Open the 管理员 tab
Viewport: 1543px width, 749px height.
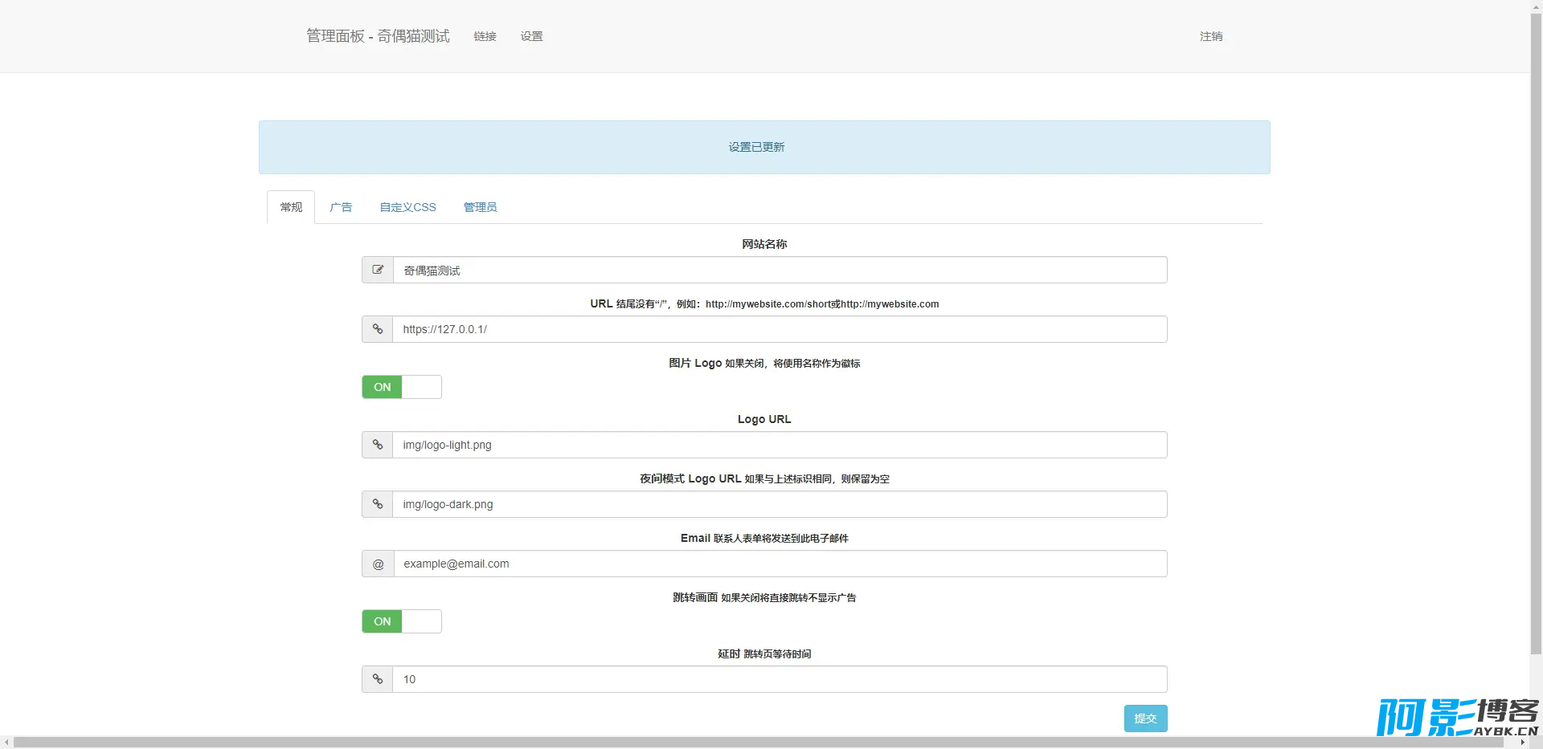(481, 207)
